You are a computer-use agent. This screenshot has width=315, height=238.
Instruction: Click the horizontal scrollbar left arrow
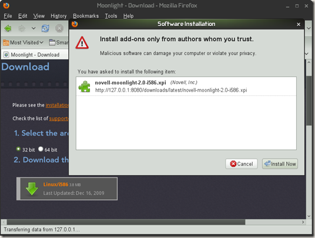pyautogui.click(x=4, y=222)
